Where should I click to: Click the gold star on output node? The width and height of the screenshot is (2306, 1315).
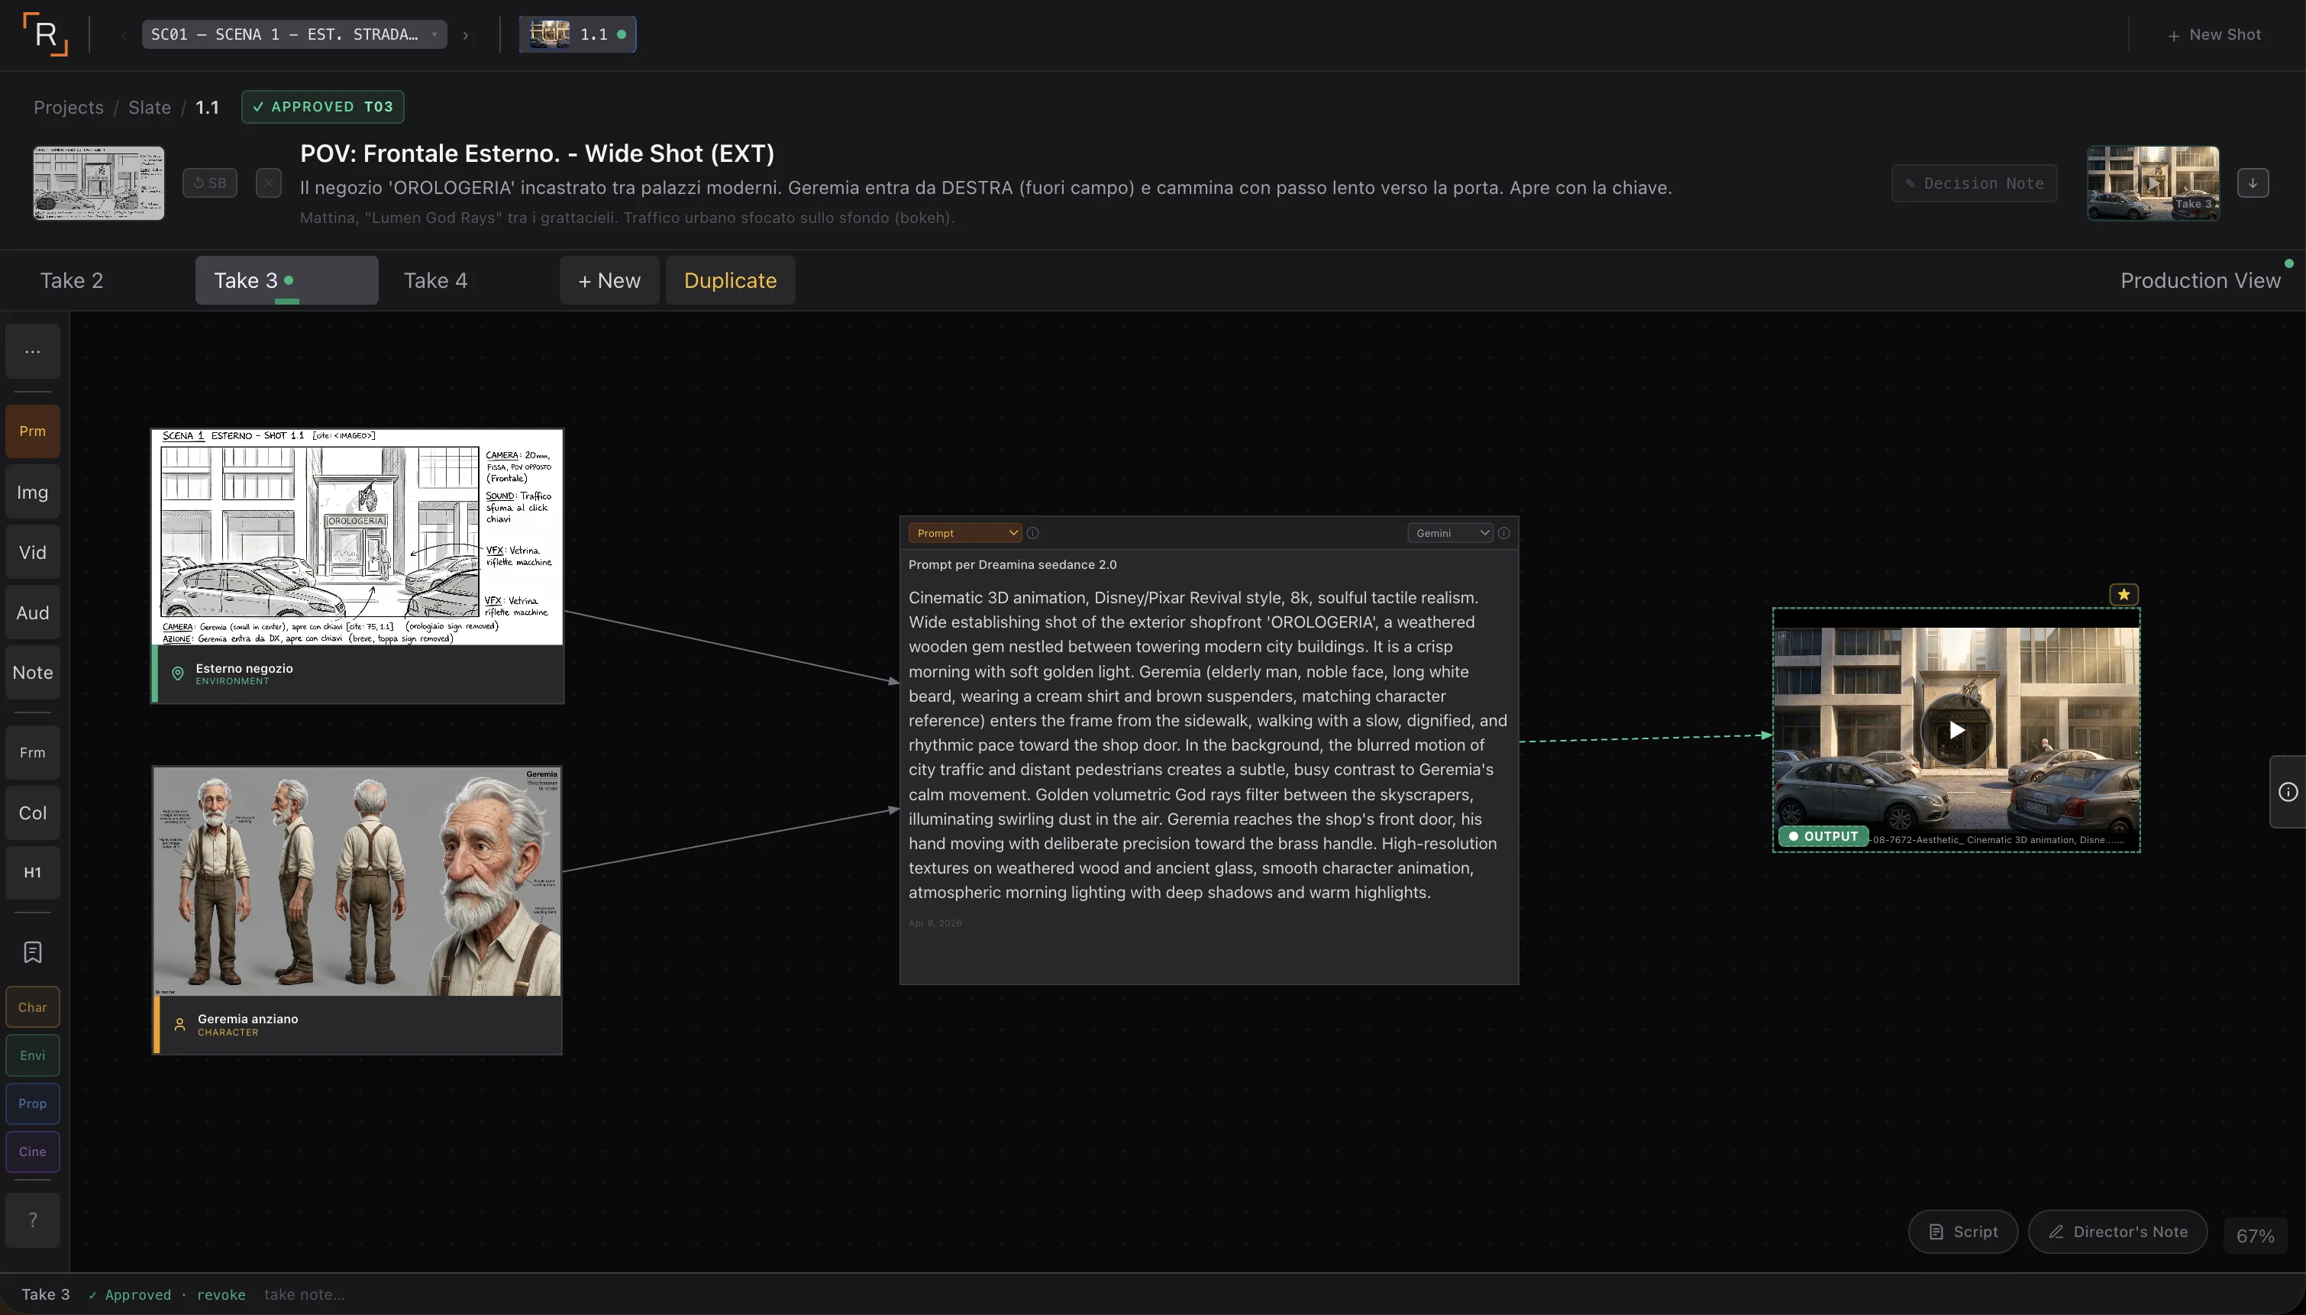tap(2124, 594)
